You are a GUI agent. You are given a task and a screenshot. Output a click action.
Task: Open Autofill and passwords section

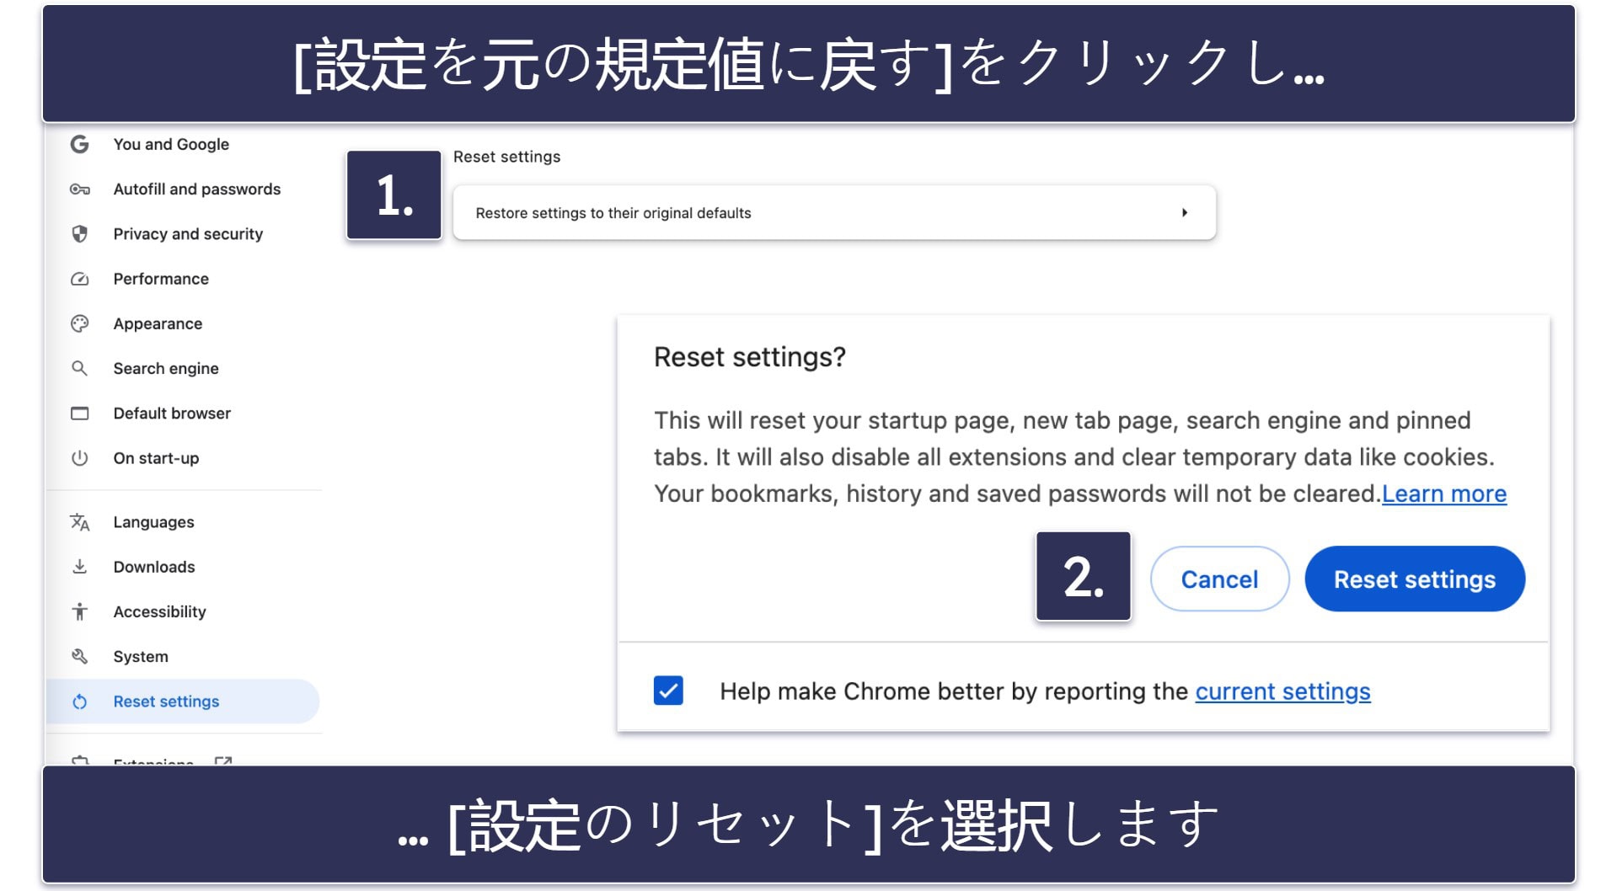pyautogui.click(x=197, y=189)
